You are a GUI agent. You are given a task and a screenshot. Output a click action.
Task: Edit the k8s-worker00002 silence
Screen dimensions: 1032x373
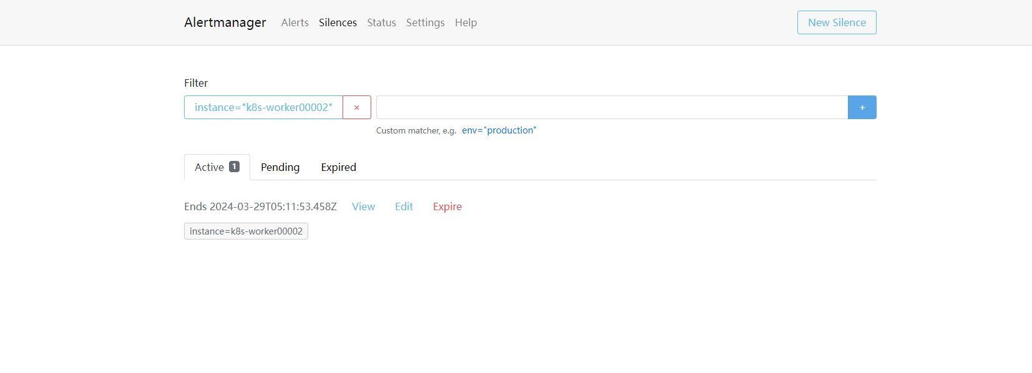[x=404, y=206]
